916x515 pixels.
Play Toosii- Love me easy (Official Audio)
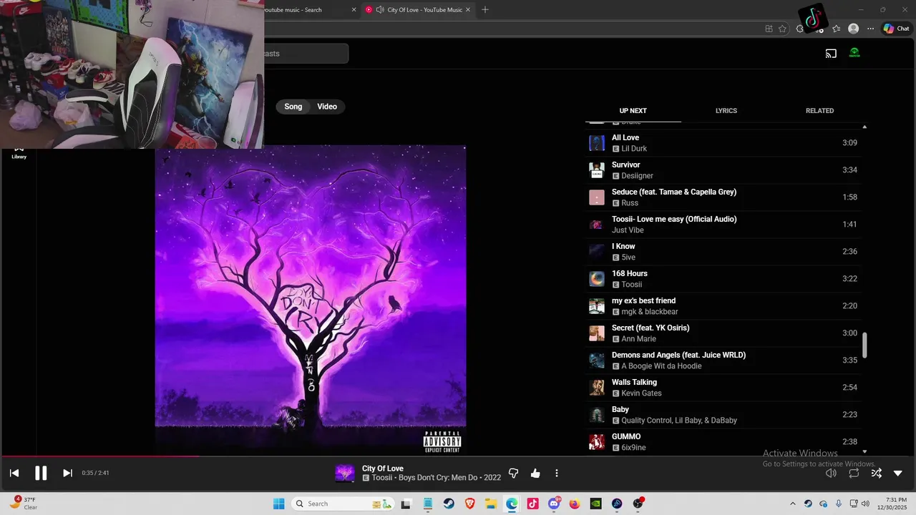[x=724, y=225]
